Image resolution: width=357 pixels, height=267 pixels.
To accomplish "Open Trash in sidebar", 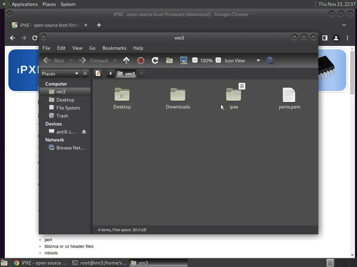I will (65, 116).
